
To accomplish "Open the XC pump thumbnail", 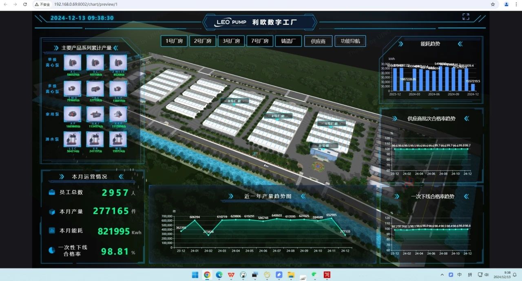I will tap(95, 63).
